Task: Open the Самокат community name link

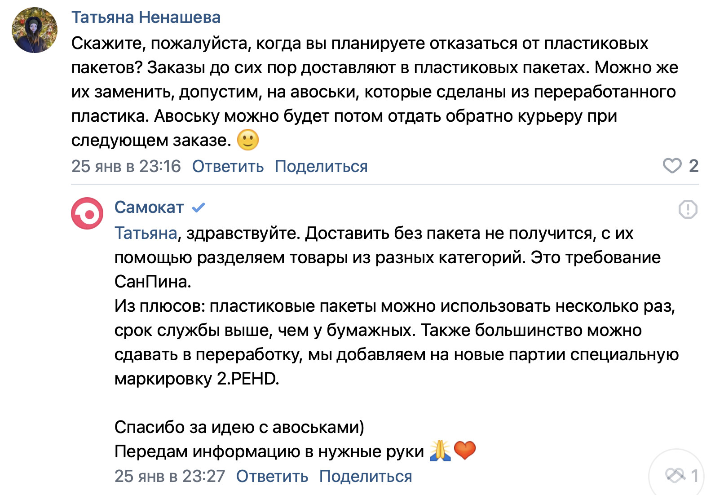Action: coord(149,208)
